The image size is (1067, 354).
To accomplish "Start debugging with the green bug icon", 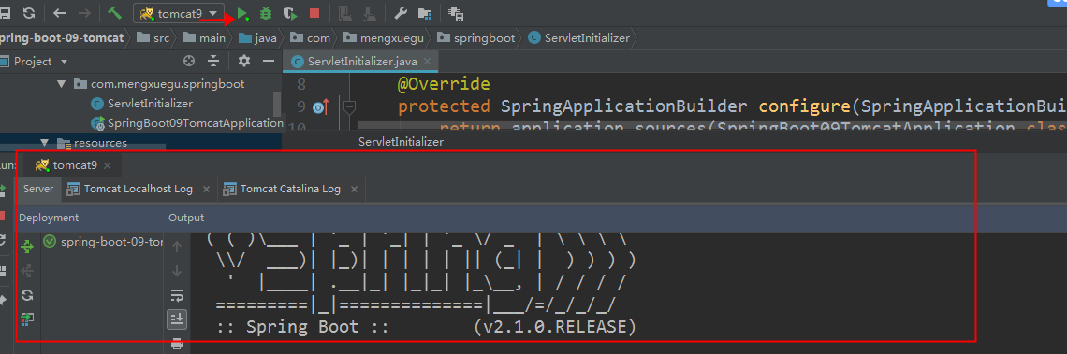I will click(x=266, y=13).
